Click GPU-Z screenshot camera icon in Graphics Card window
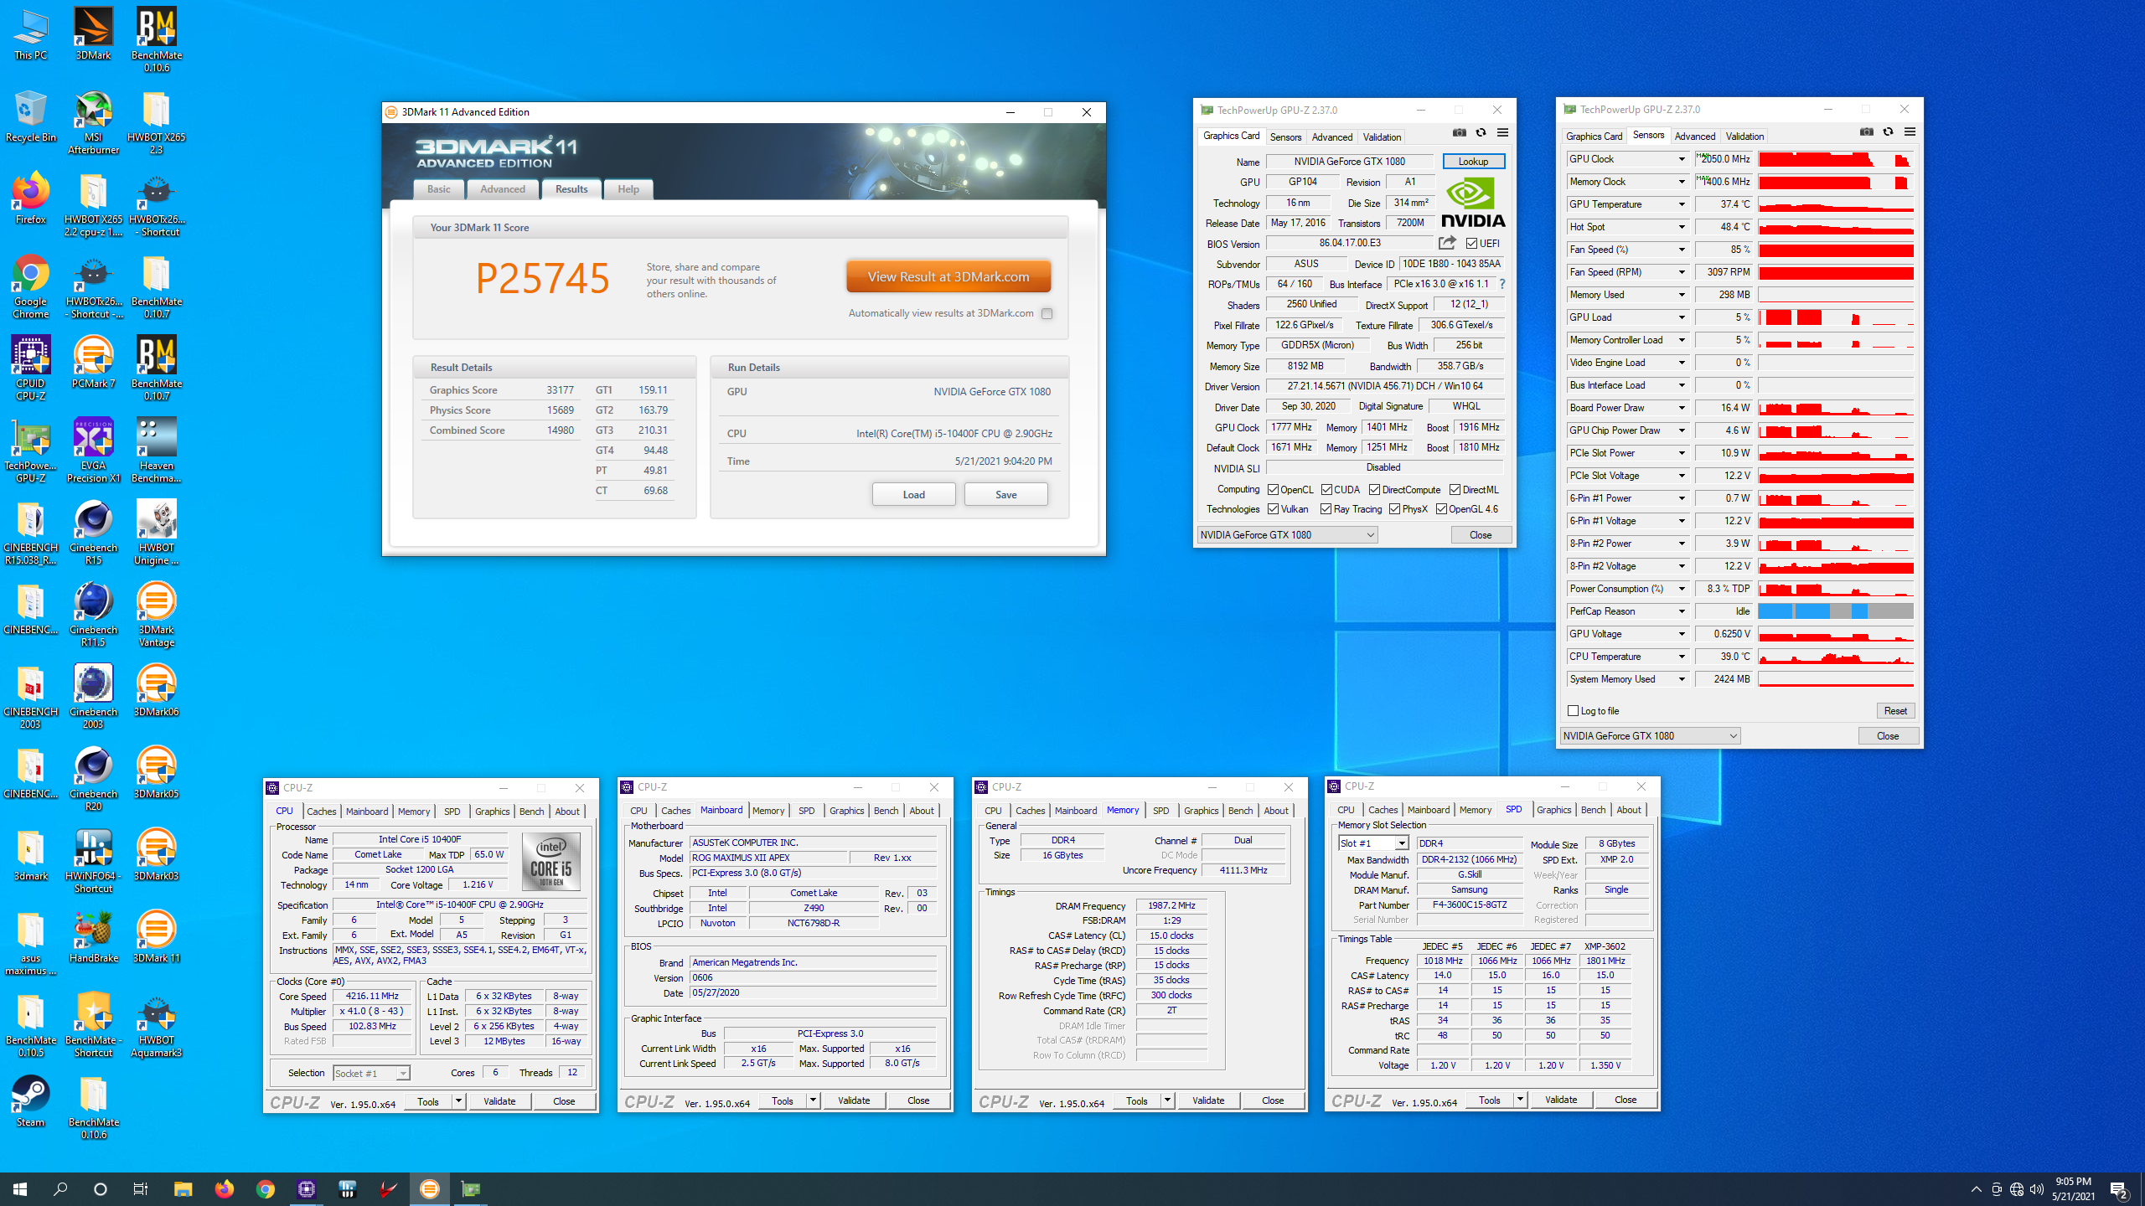The width and height of the screenshot is (2145, 1206). [x=1460, y=133]
